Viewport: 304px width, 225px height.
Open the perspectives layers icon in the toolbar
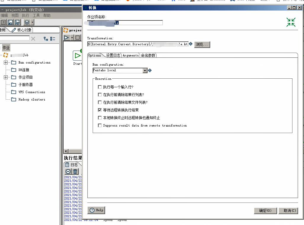(27, 22)
